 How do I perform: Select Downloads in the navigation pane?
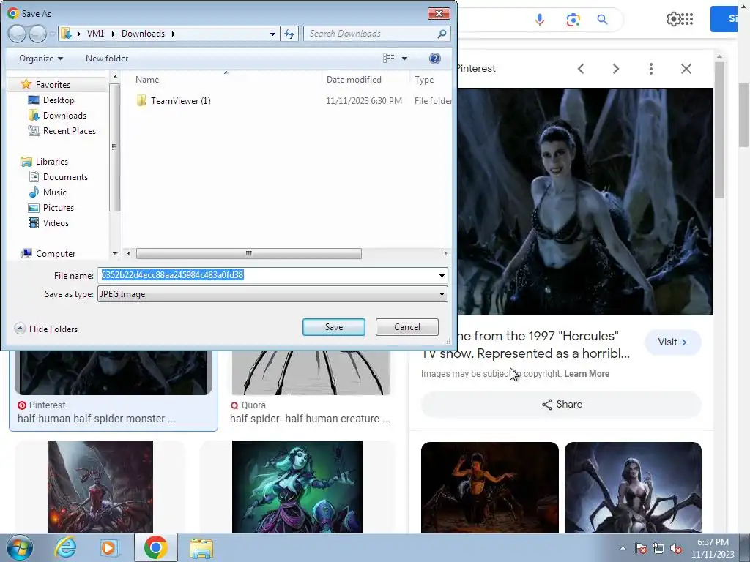tap(64, 115)
